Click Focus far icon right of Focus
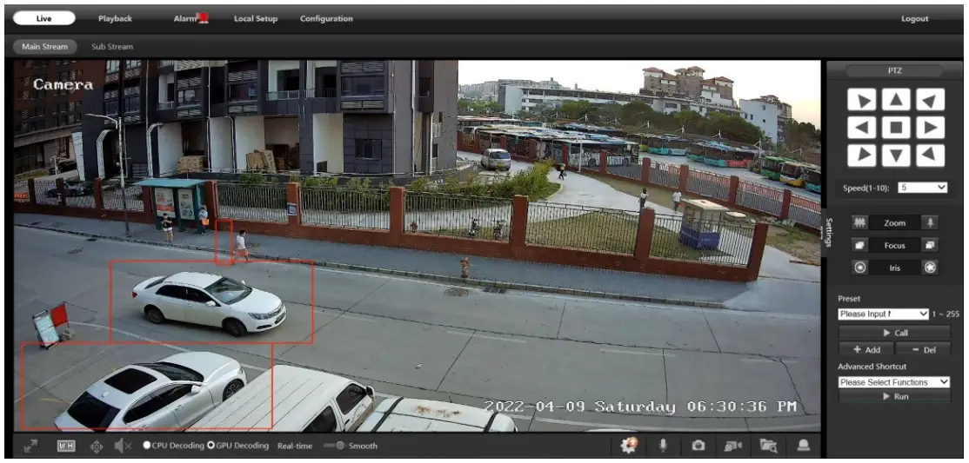Image resolution: width=969 pixels, height=463 pixels. (930, 245)
